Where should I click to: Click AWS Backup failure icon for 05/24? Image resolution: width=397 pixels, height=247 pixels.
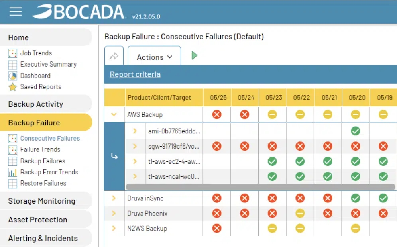[245, 114]
